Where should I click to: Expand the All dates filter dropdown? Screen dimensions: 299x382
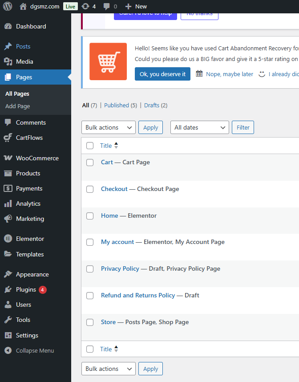tap(199, 127)
